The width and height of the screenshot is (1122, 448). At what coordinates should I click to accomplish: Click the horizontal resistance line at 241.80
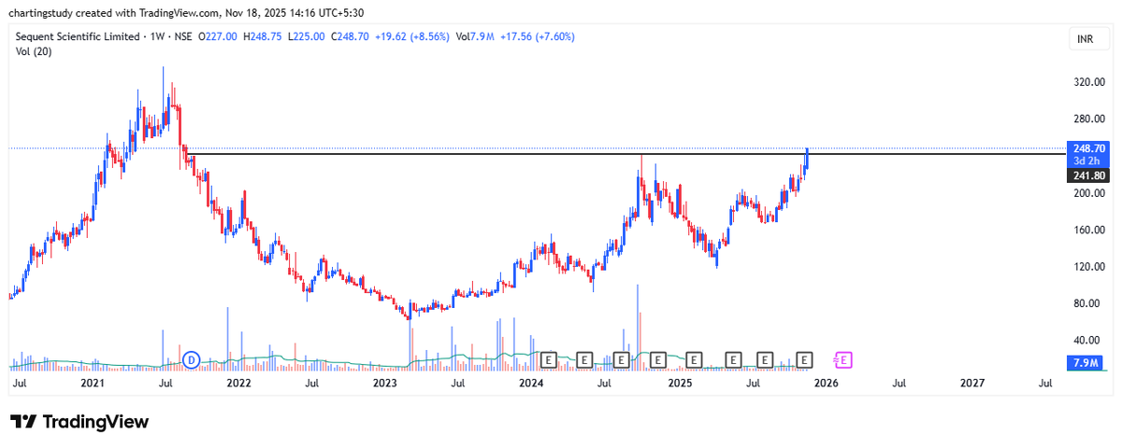coord(626,153)
